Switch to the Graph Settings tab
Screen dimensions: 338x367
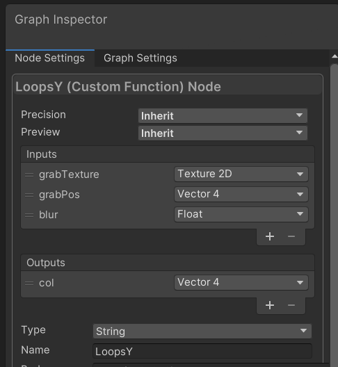[140, 58]
